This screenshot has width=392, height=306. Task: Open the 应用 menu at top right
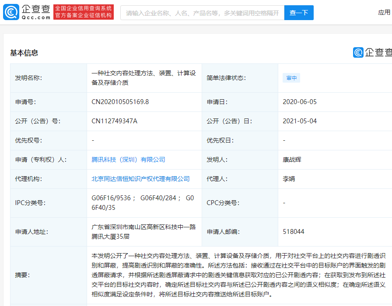[x=384, y=13]
